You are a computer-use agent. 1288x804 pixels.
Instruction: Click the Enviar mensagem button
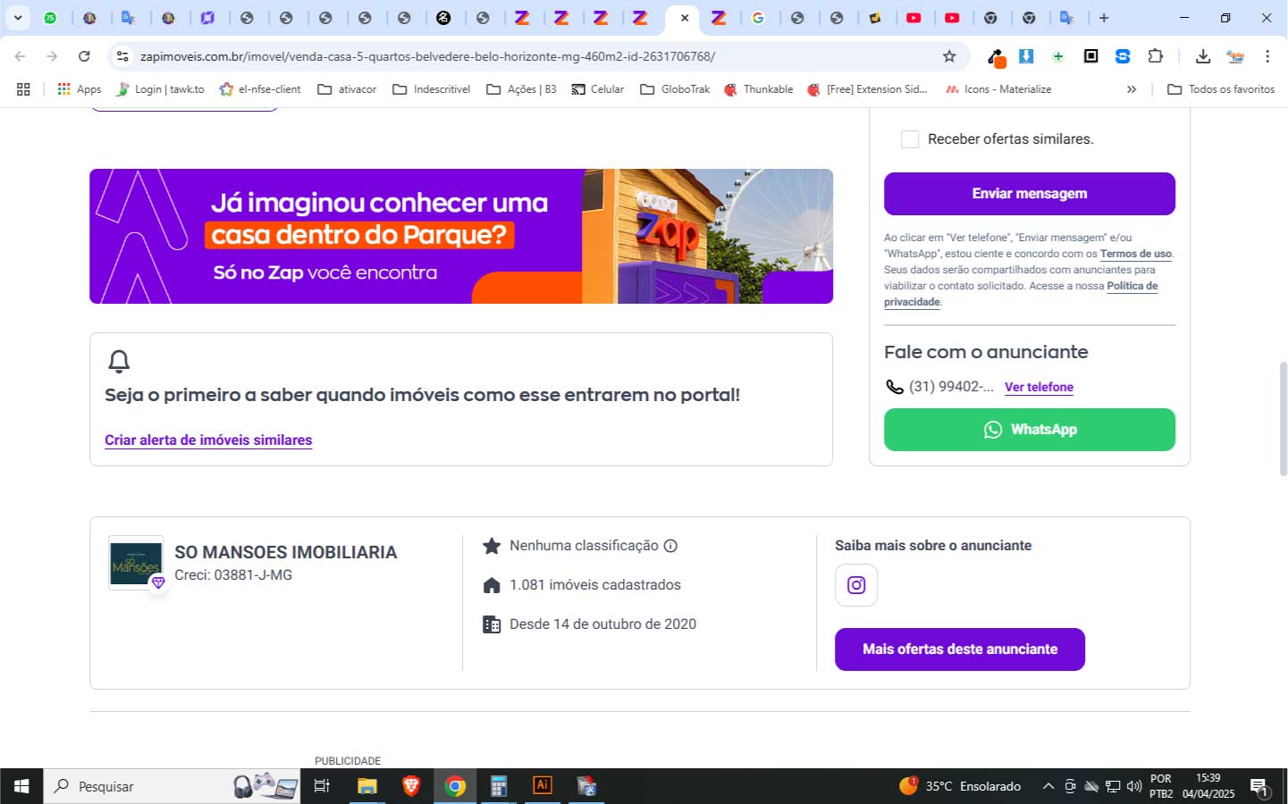tap(1029, 193)
